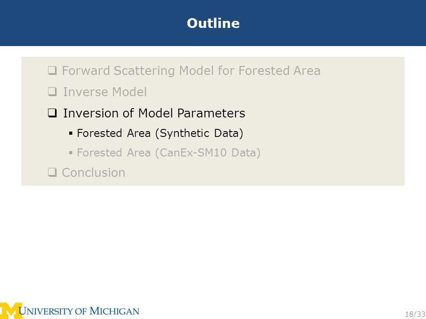
Task: Click the block M Michigan logo
Action: [12, 311]
